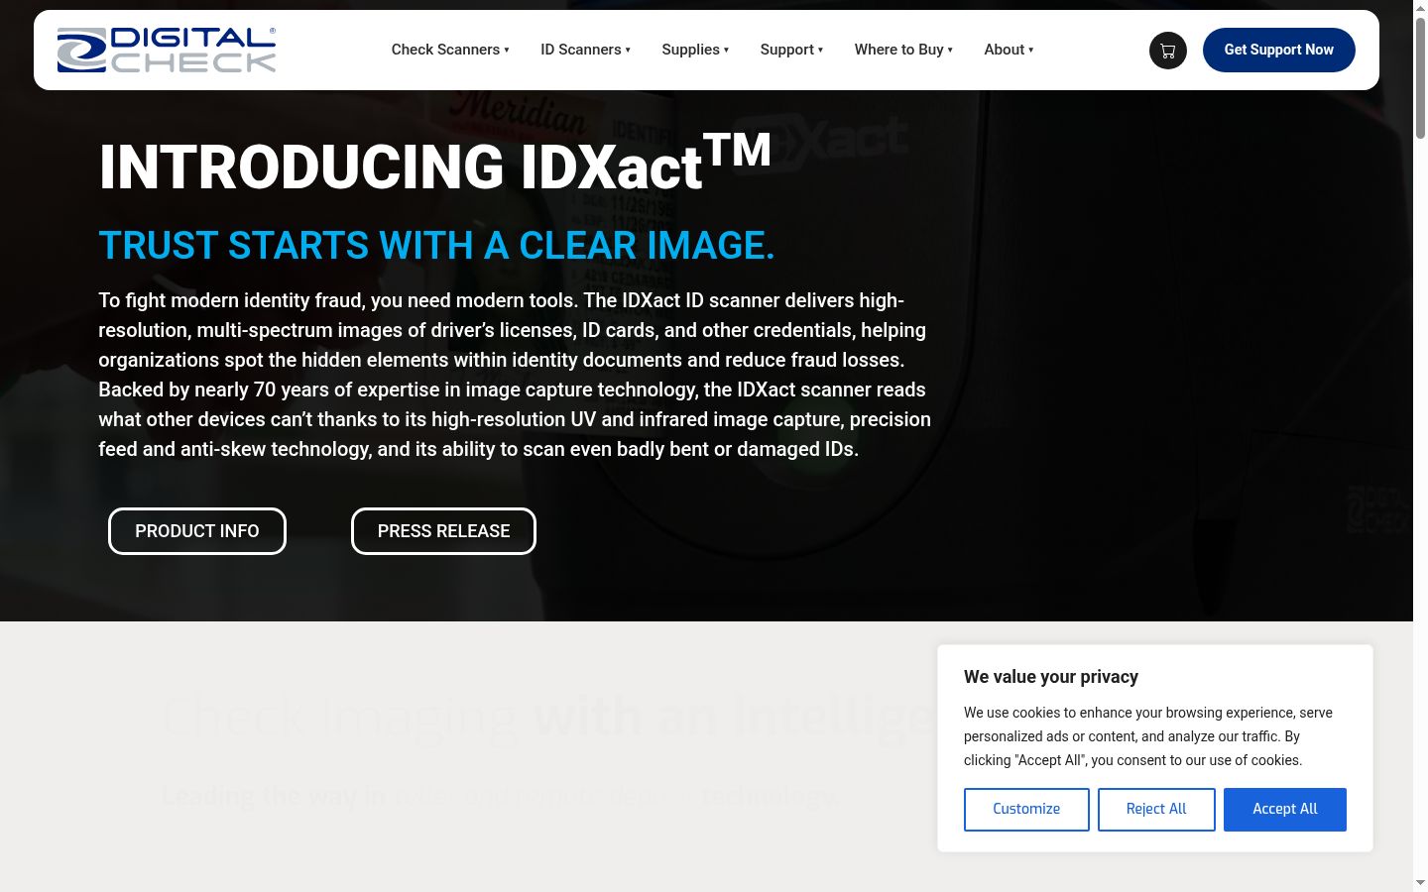Expand the About dropdown arrow
The height and width of the screenshot is (892, 1428).
tap(1031, 50)
